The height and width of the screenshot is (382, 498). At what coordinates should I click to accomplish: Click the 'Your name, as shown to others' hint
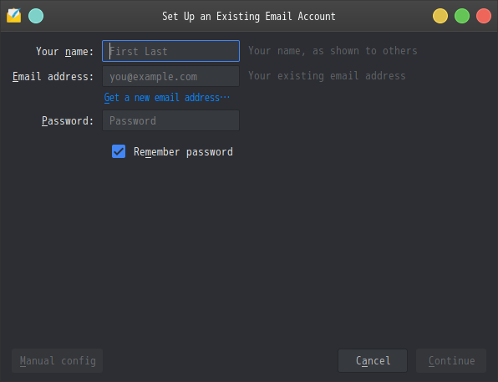333,50
